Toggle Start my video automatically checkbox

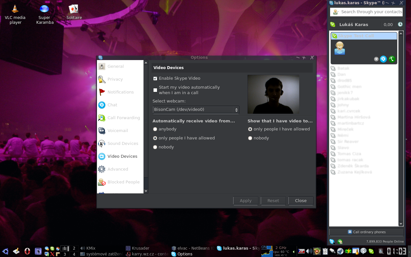point(155,90)
